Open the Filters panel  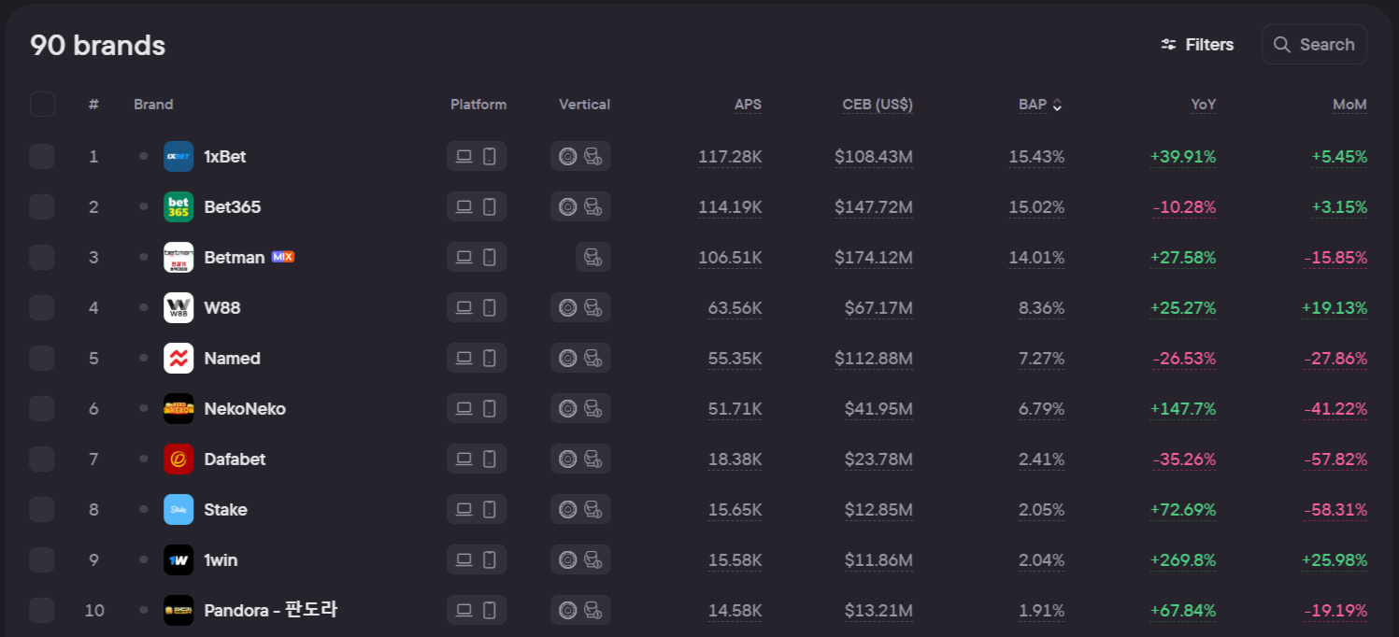click(1197, 45)
